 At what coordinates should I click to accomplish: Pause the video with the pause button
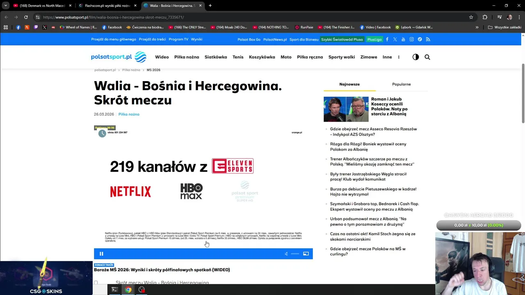101,254
